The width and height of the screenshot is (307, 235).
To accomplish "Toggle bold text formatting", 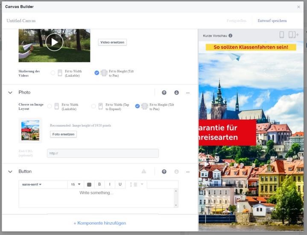I will tap(99, 184).
